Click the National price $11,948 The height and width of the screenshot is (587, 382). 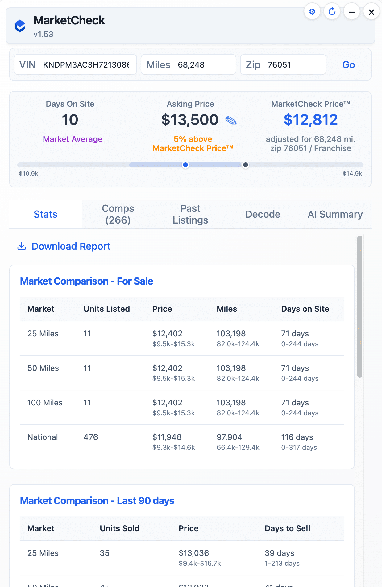pyautogui.click(x=167, y=437)
